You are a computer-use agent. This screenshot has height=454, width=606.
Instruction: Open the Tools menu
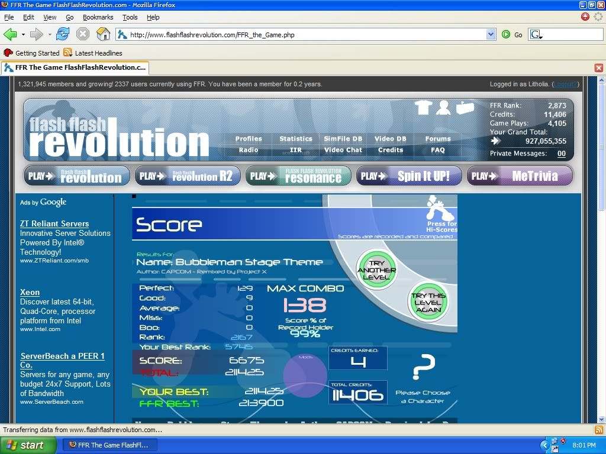(x=130, y=17)
